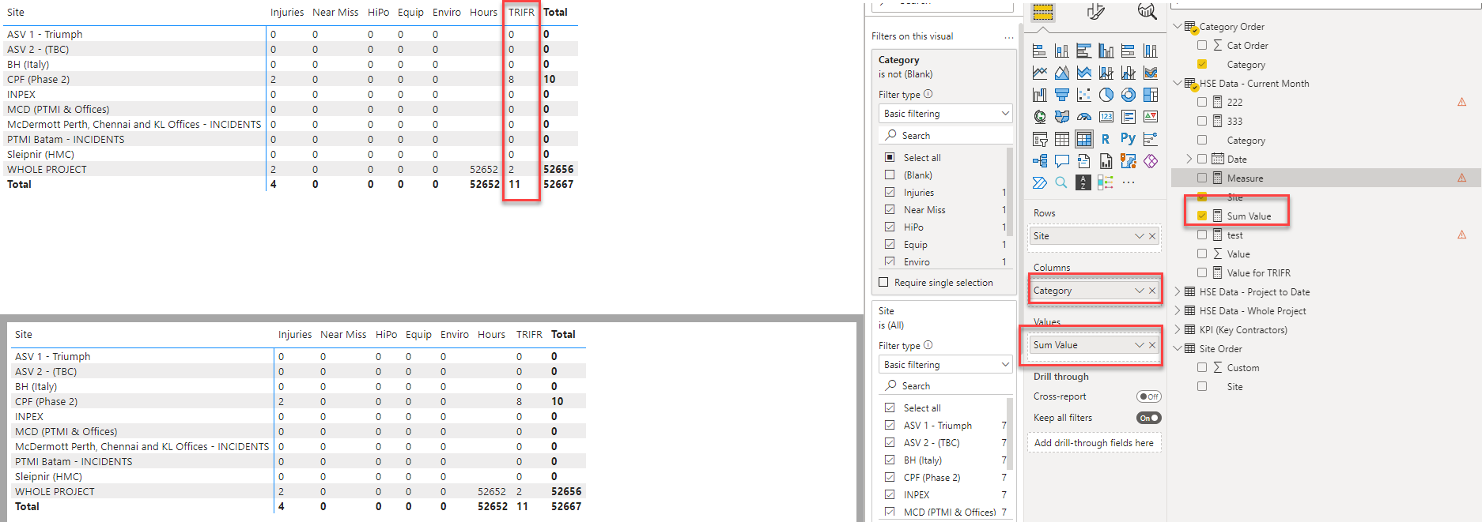Select the filled map visual
Image resolution: width=1482 pixels, height=522 pixels.
tap(1062, 117)
